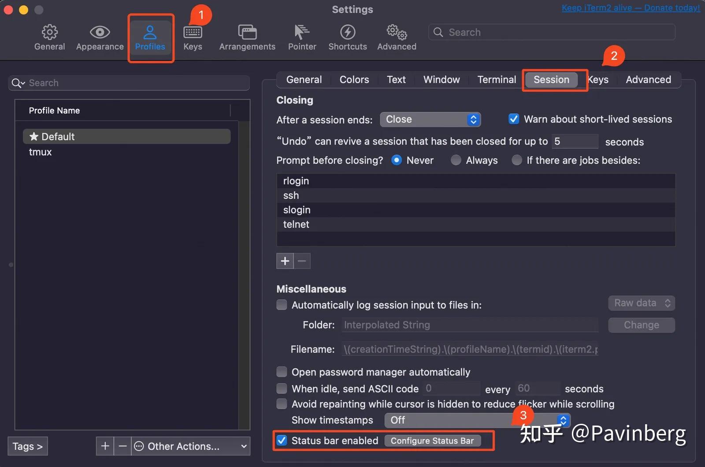Select the Appearance icon in settings toolbar

coord(99,37)
